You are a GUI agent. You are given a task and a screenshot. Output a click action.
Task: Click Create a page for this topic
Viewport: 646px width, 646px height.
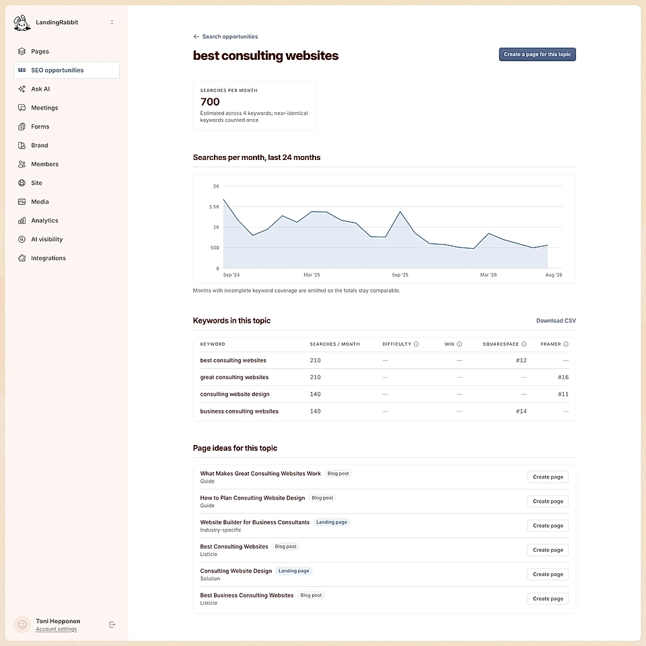(x=537, y=54)
